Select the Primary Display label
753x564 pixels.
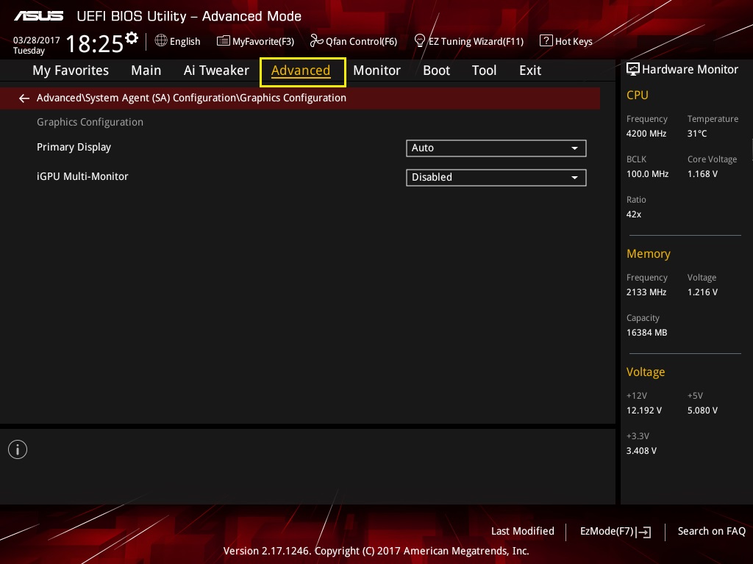pyautogui.click(x=74, y=147)
